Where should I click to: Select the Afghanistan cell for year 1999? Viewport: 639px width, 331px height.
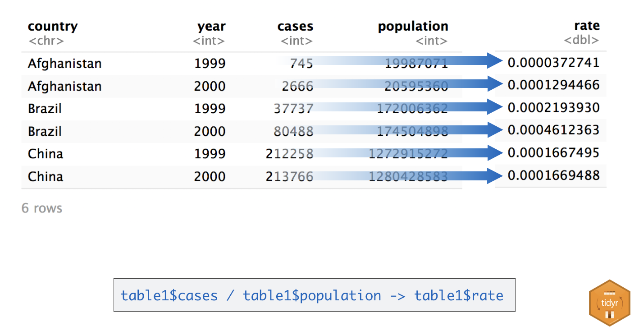64,64
